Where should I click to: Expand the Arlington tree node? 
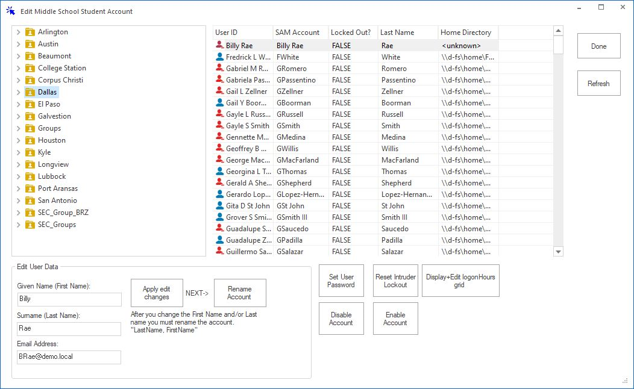click(19, 32)
